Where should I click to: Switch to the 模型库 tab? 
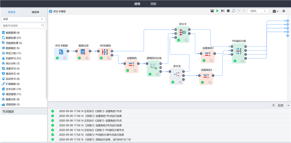(35, 12)
